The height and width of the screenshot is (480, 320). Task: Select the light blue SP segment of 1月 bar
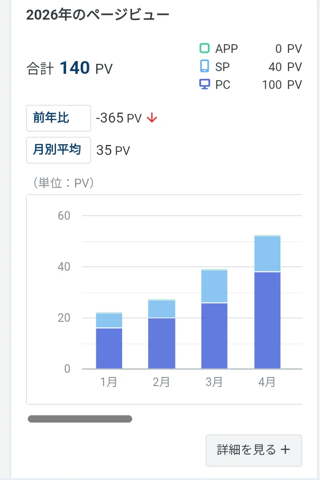pos(109,320)
